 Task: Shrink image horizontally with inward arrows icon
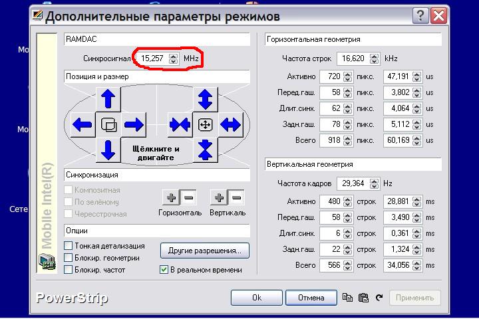(180, 124)
